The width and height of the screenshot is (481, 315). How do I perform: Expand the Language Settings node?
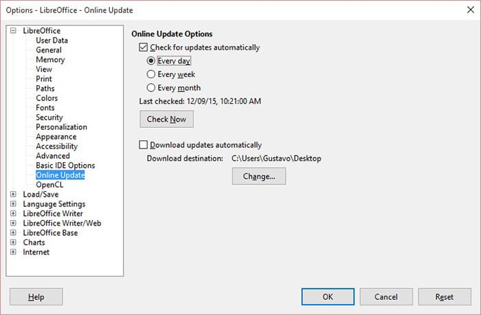[14, 204]
